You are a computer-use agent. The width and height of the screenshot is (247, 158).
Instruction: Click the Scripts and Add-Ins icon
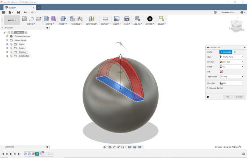coord(137,19)
